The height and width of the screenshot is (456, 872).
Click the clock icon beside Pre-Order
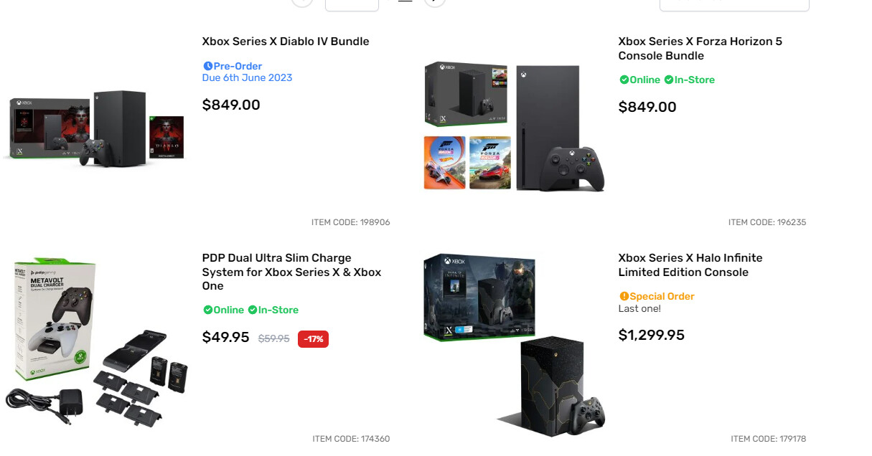coord(208,66)
